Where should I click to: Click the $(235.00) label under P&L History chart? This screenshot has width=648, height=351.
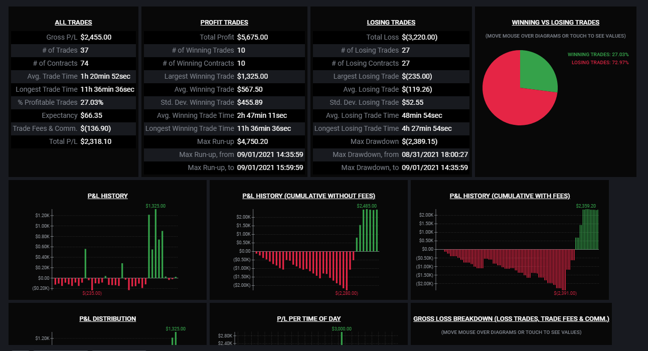(92, 293)
